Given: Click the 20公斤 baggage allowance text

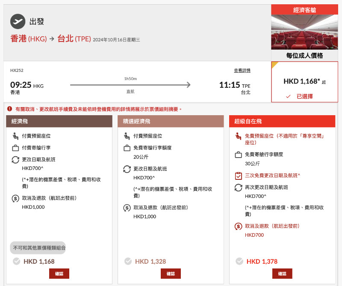Looking at the screenshot, I should pos(141,157).
